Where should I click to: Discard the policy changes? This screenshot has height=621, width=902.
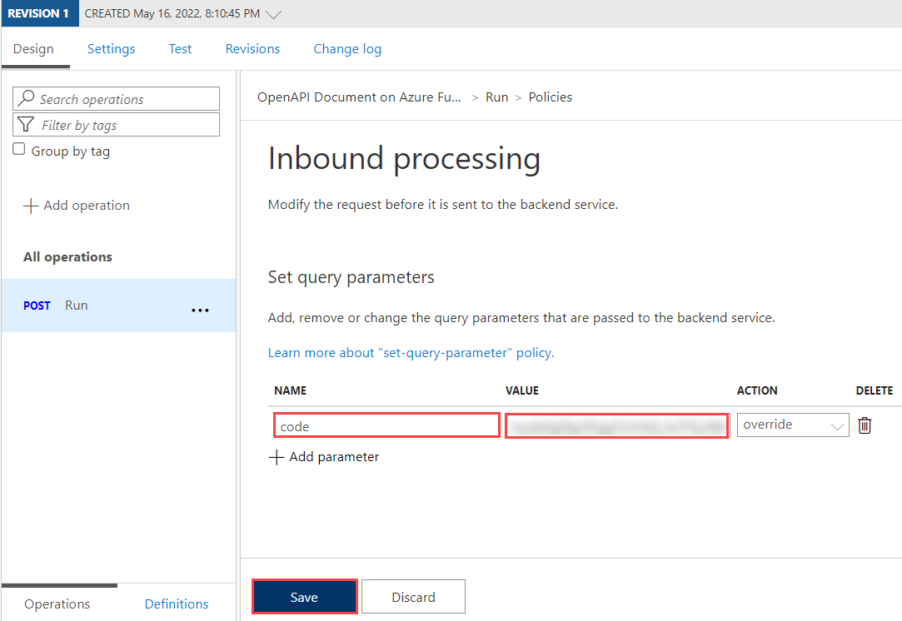click(413, 597)
